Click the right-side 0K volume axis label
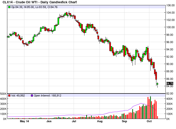 [x=168, y=119]
